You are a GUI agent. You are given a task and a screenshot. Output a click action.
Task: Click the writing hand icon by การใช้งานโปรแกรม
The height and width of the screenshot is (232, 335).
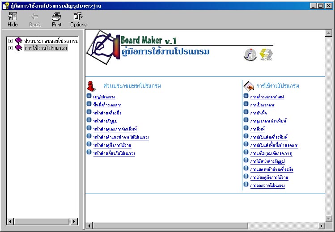tap(249, 86)
